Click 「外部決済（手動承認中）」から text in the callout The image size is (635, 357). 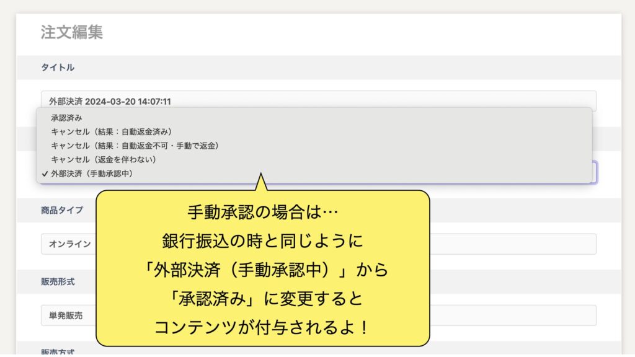click(x=262, y=270)
